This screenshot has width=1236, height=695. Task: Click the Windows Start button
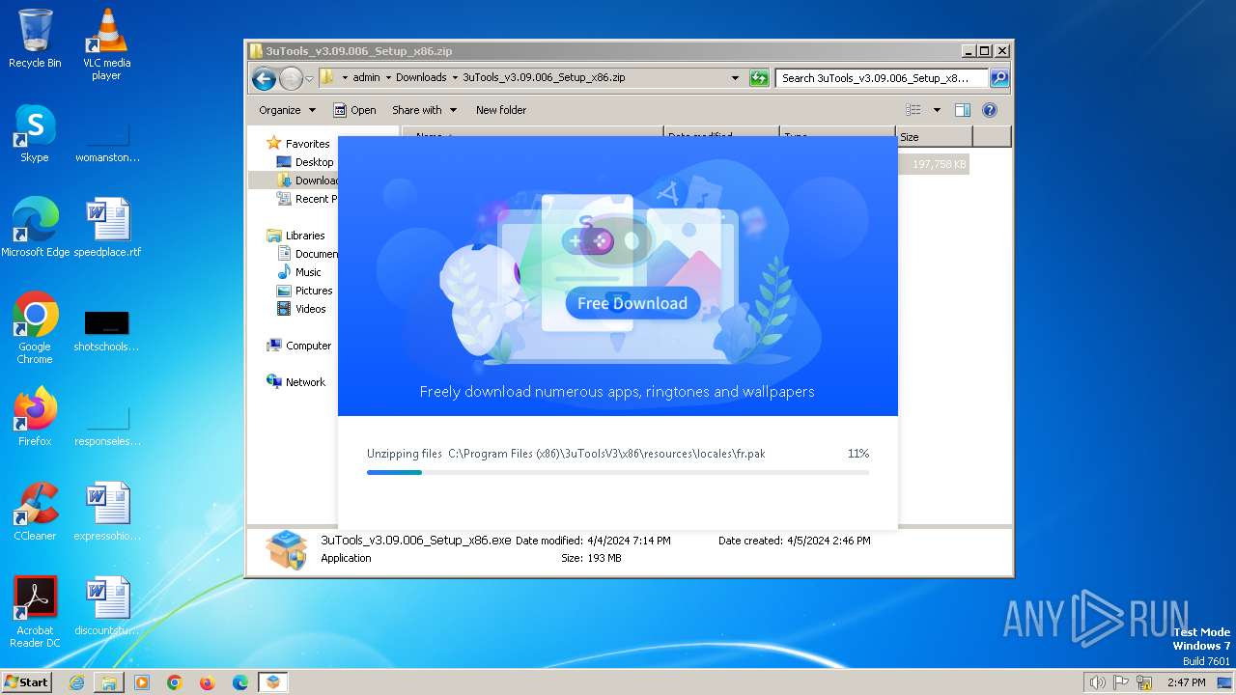pos(26,681)
